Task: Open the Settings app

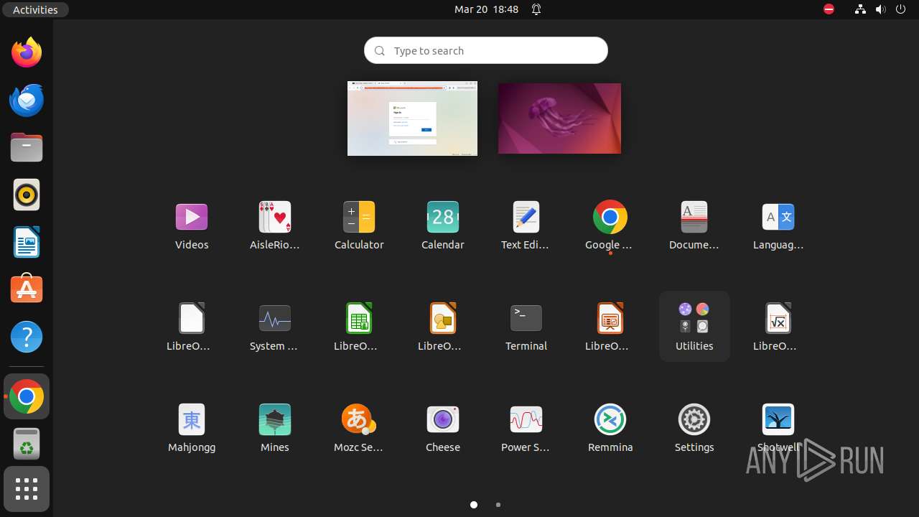Action: tap(694, 428)
